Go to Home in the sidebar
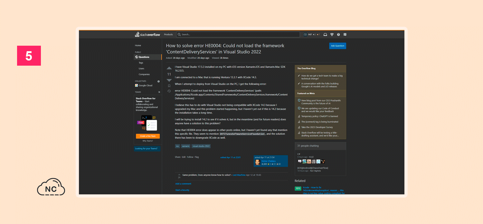Screen dimensions: 483x224 138,45
